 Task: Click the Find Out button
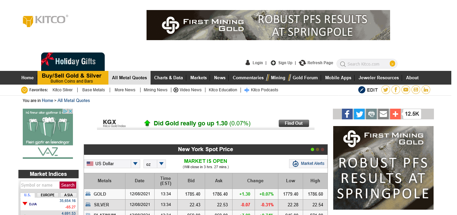(294, 123)
